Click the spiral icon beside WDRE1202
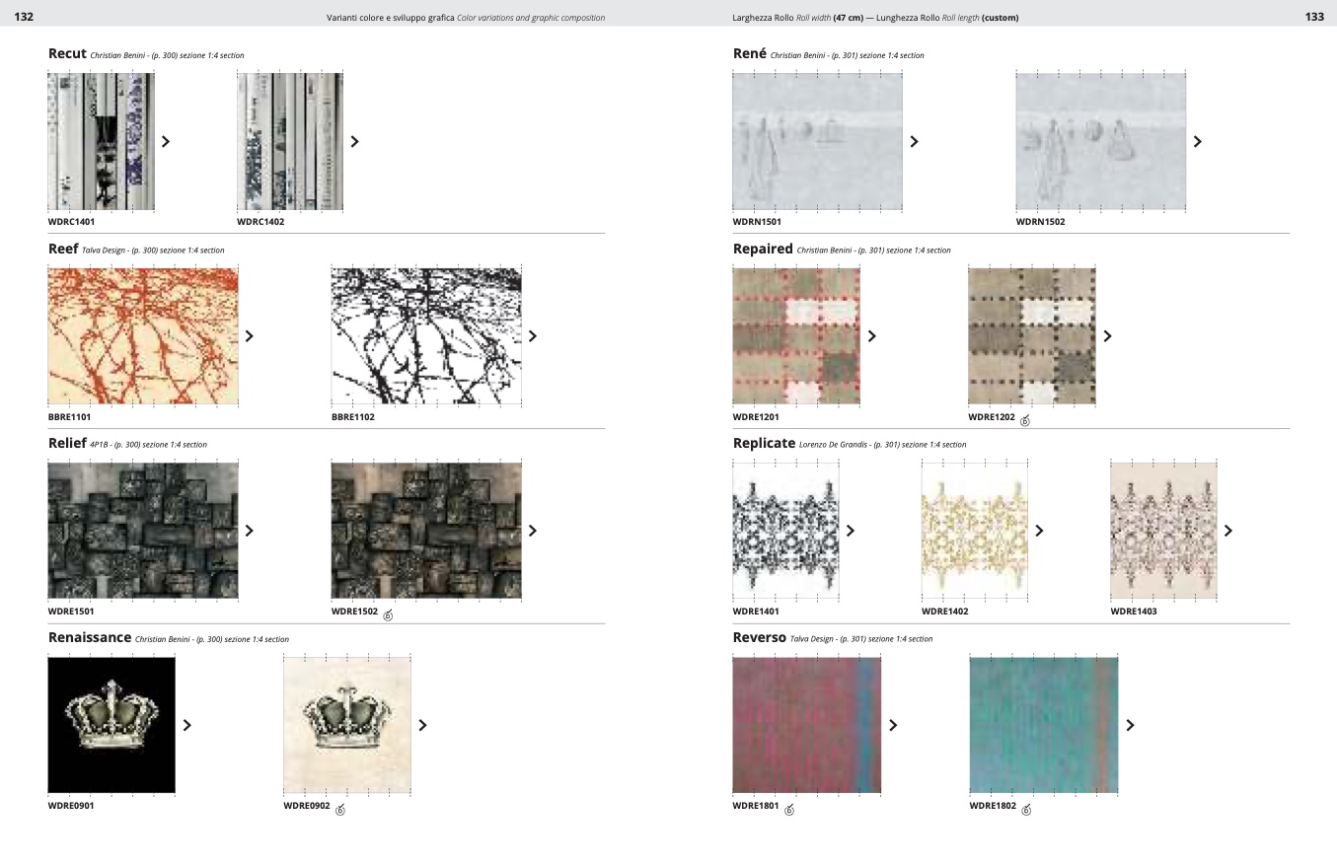Viewport: 1337px width, 866px height. pos(1024,421)
